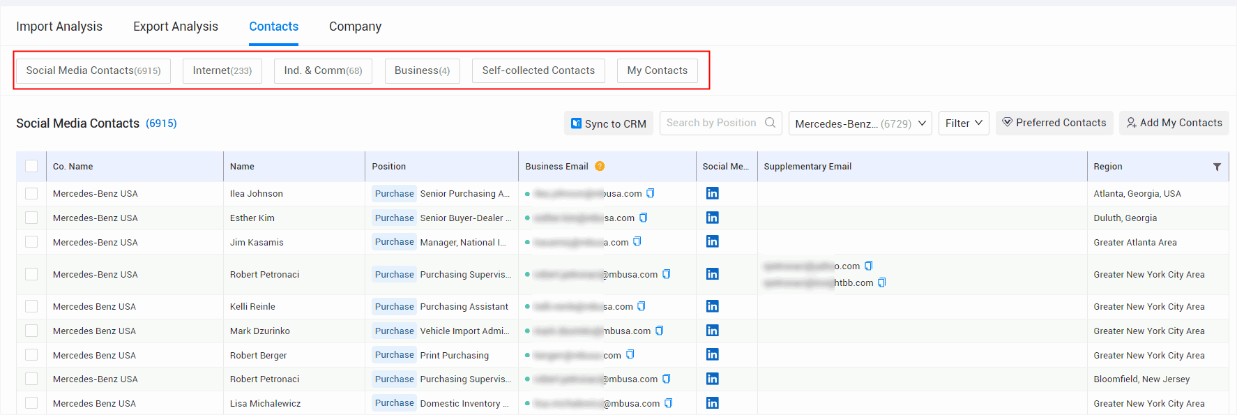
Task: Click position Purchasing Assistant
Action: (x=464, y=307)
